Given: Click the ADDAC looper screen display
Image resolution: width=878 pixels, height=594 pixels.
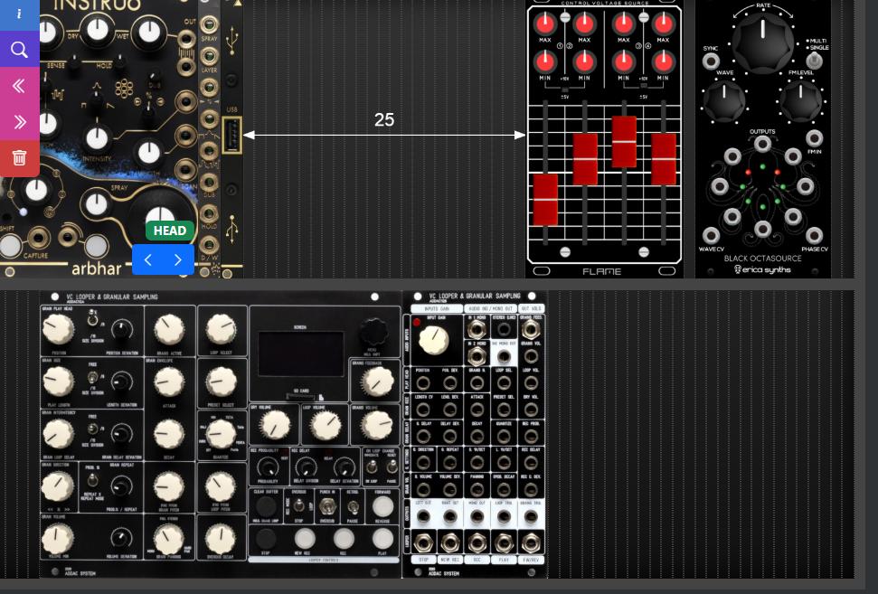Looking at the screenshot, I should pos(301,354).
